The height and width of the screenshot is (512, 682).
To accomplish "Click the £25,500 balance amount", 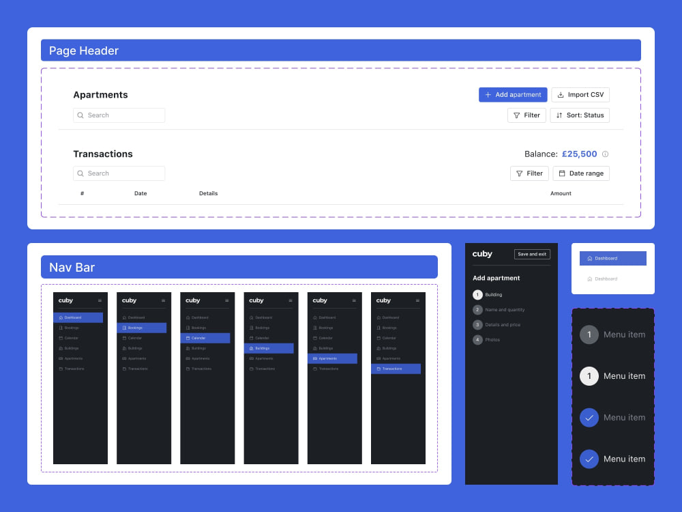I will coord(579,154).
